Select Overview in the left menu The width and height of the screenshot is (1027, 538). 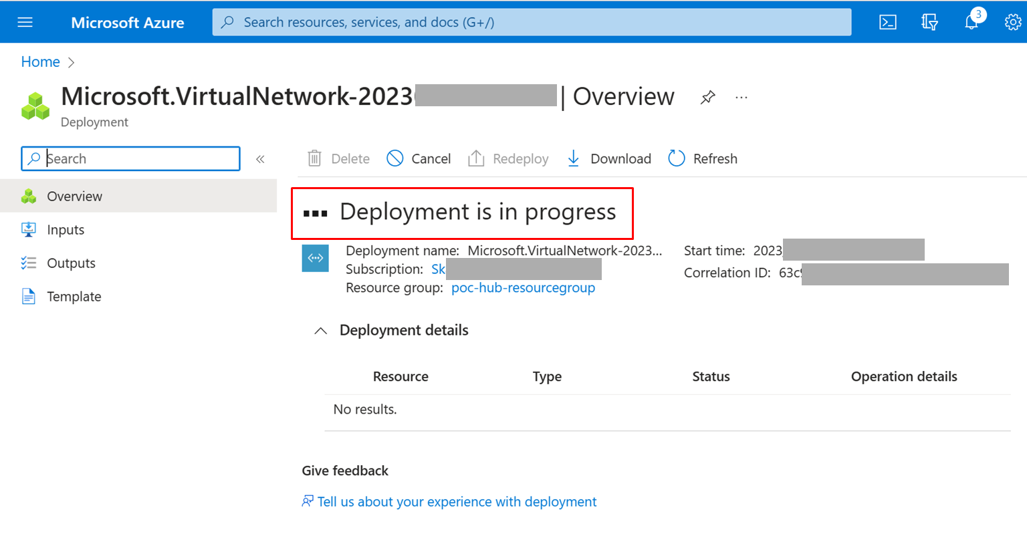coord(138,196)
